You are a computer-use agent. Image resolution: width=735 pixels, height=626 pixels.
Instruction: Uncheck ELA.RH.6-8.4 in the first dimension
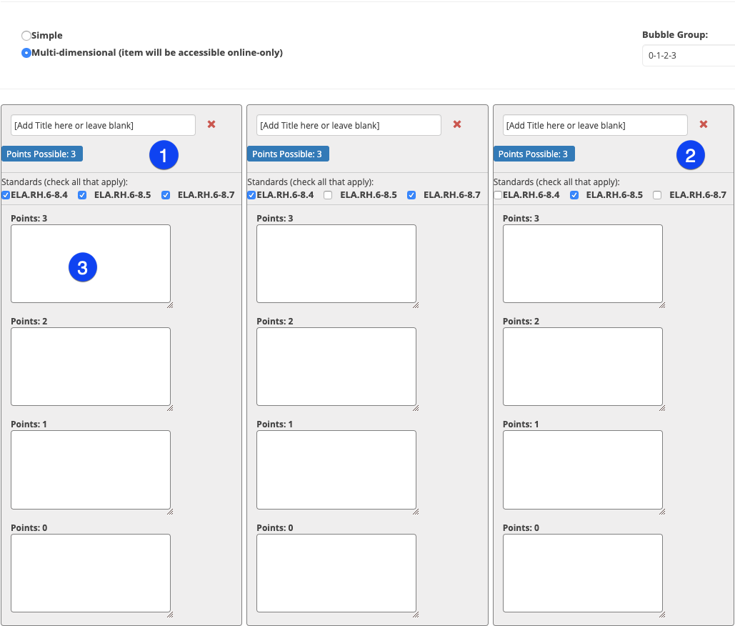click(6, 195)
